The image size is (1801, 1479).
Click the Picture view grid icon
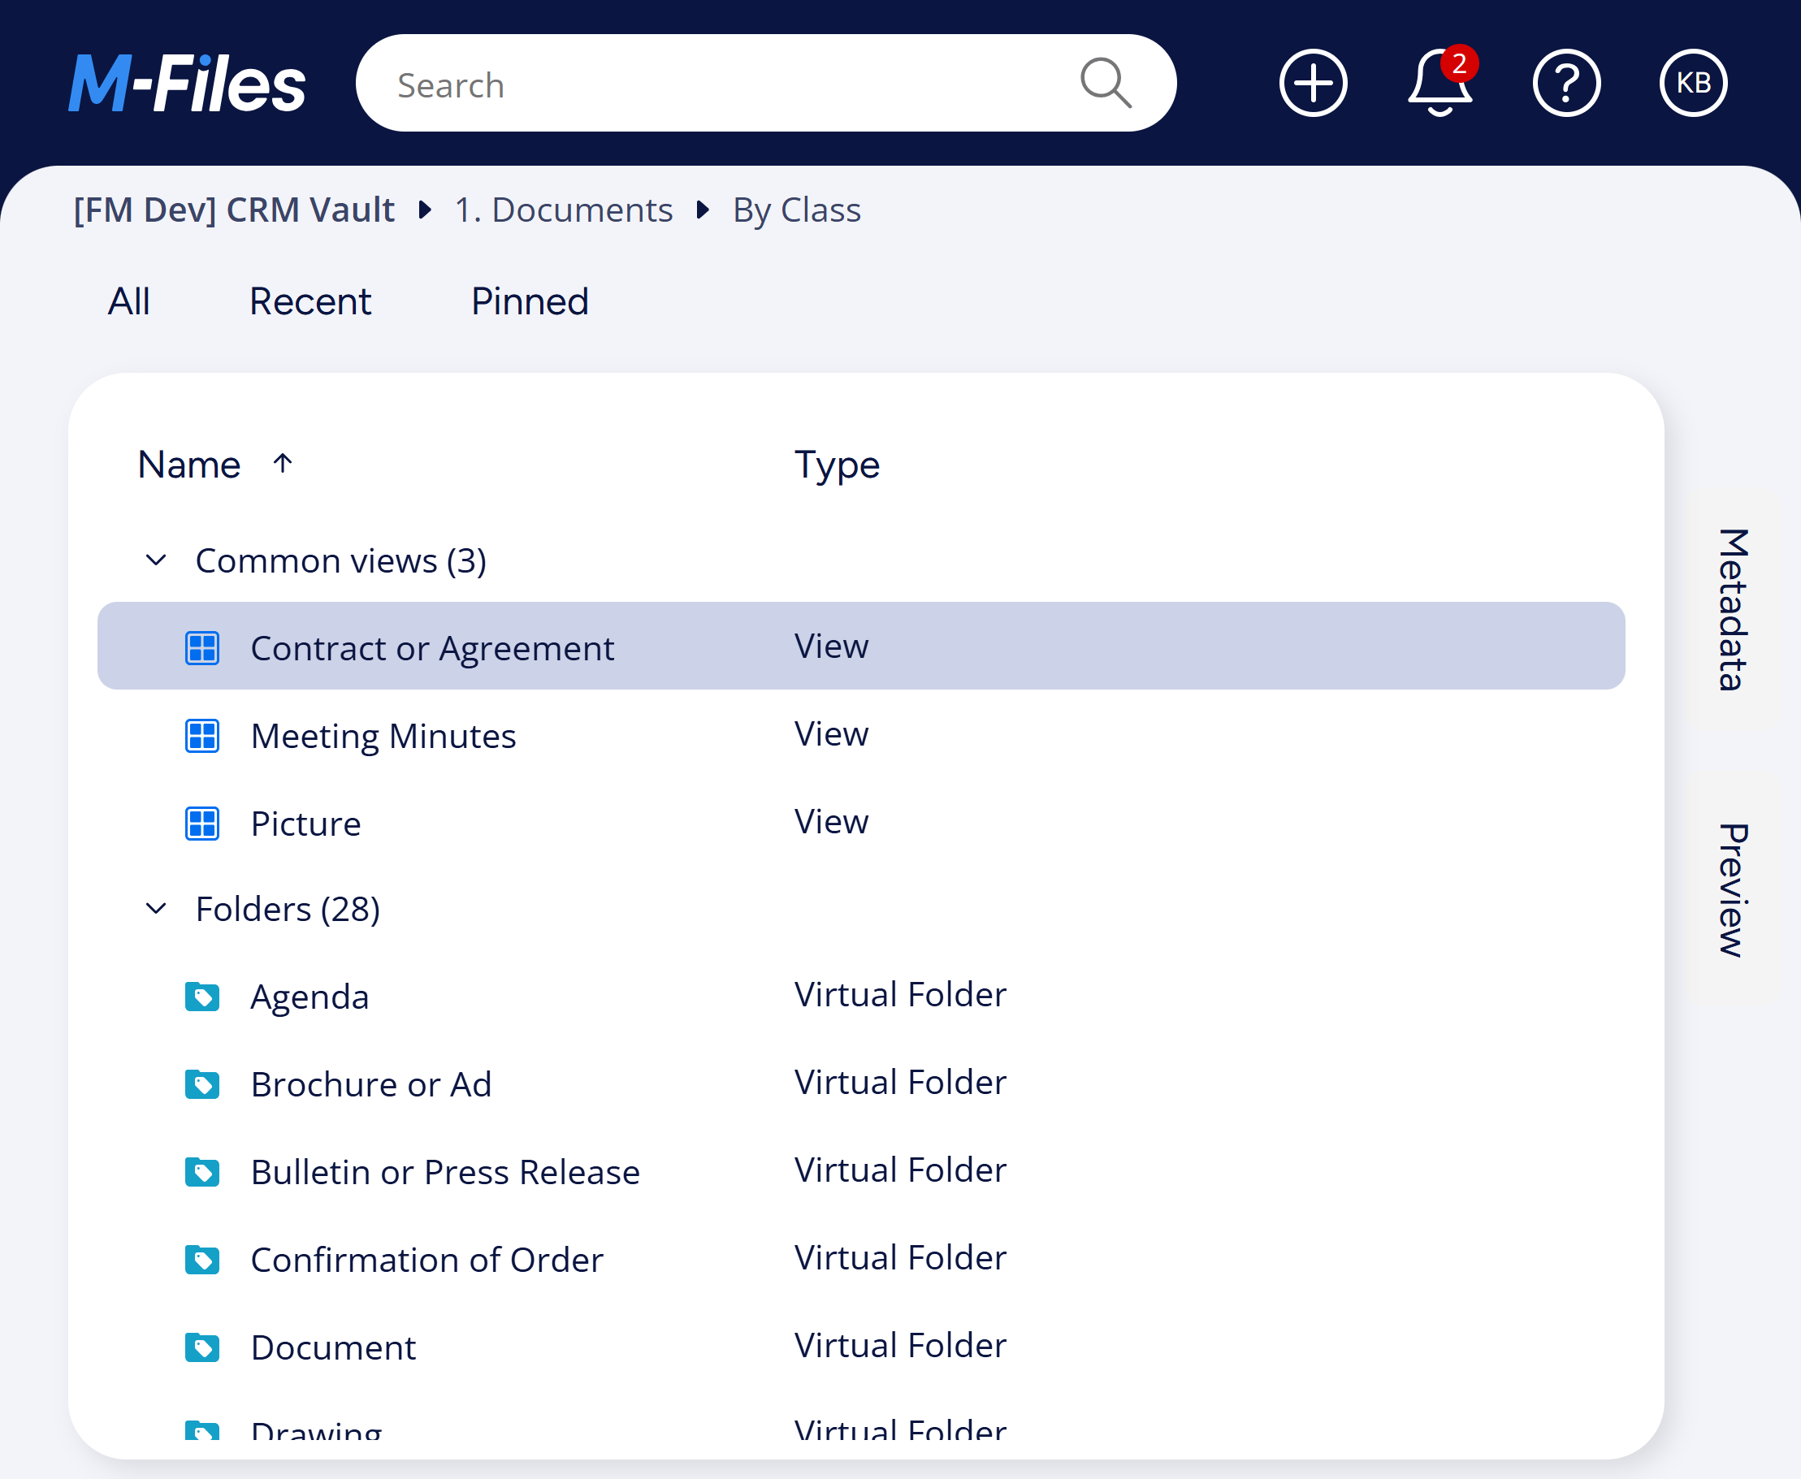point(202,823)
